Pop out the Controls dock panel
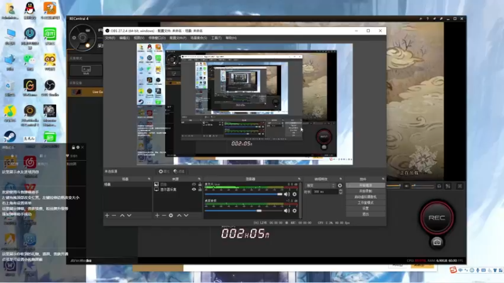The height and width of the screenshot is (283, 504). (383, 179)
